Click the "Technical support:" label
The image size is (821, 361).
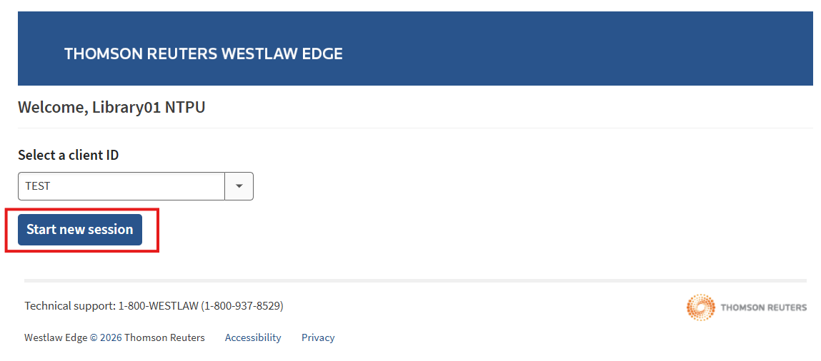click(70, 306)
